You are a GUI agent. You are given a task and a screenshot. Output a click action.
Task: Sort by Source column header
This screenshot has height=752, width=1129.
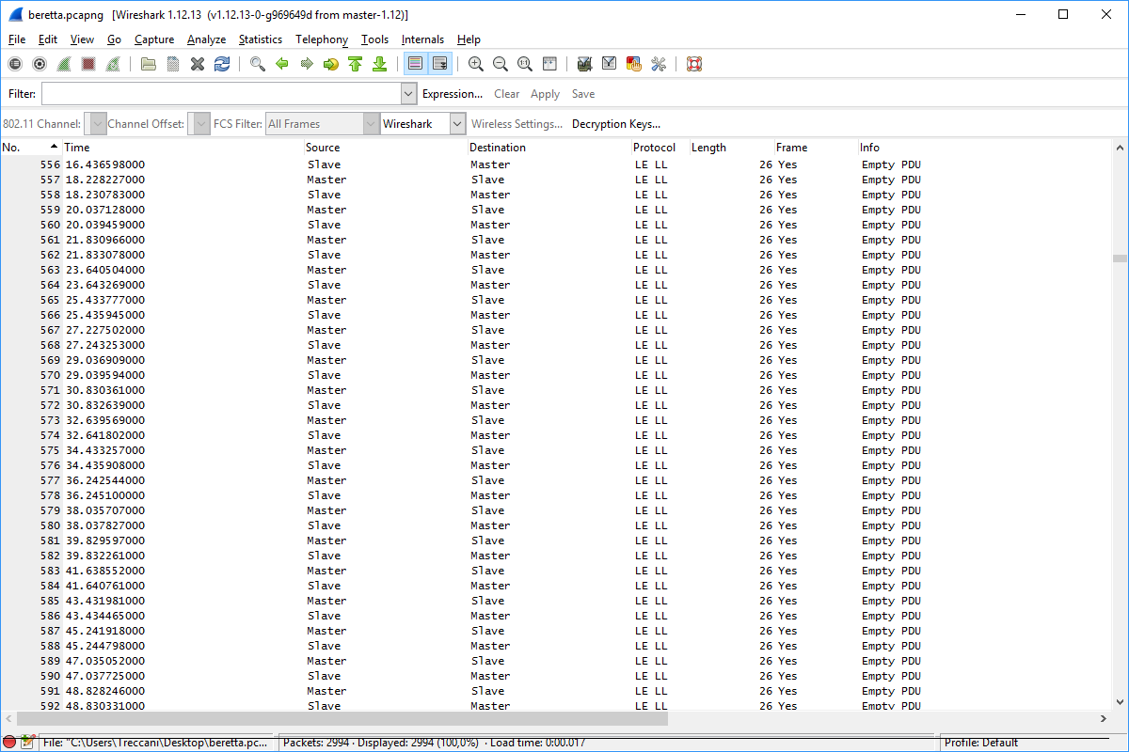pyautogui.click(x=386, y=148)
